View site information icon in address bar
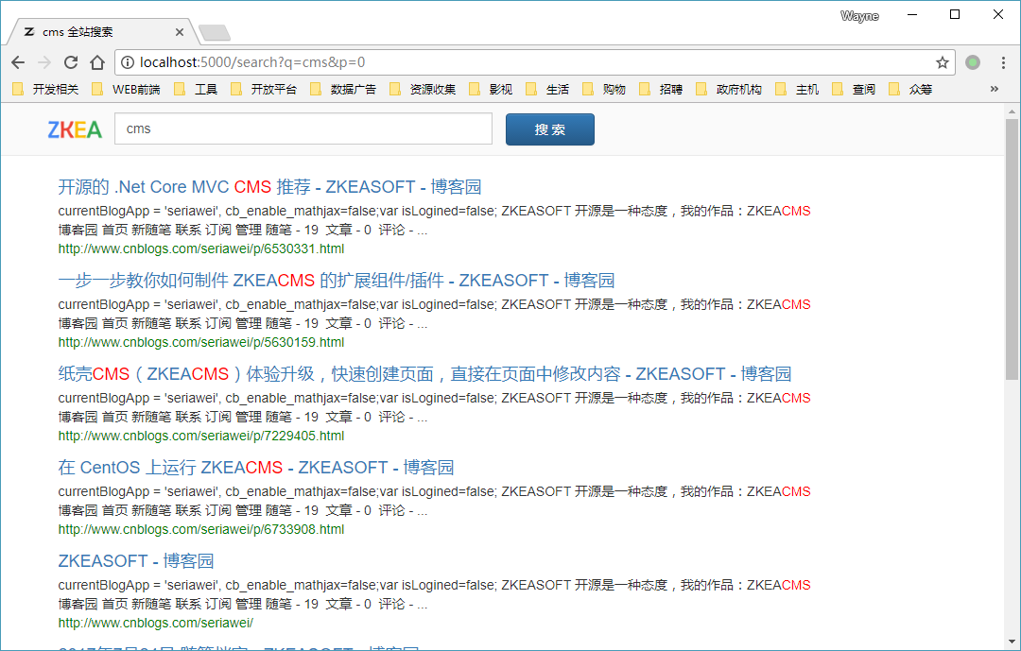Screen dimensions: 1021x651 point(128,62)
